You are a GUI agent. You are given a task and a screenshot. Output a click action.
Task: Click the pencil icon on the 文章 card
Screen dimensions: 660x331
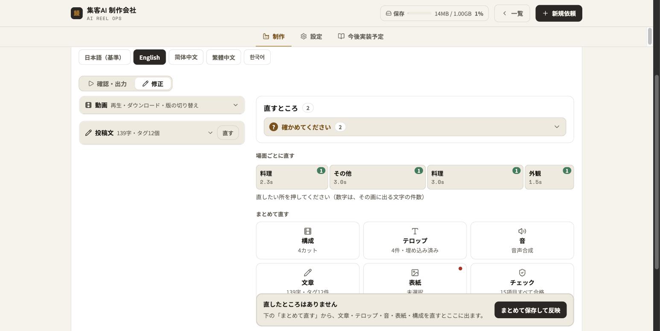(x=308, y=273)
